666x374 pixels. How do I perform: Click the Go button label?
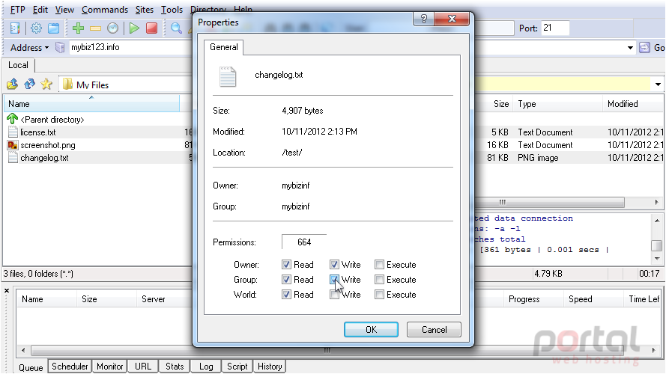(x=659, y=47)
